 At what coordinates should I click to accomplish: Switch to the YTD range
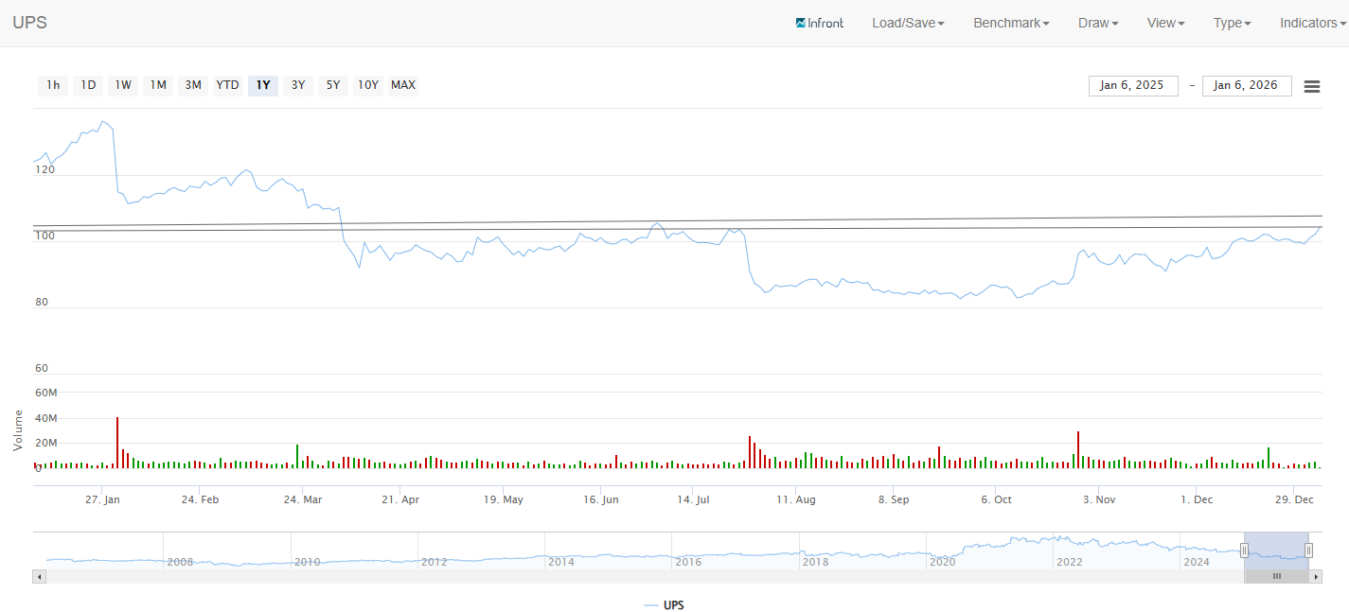click(228, 85)
